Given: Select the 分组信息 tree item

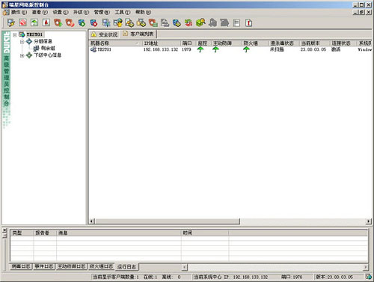Looking at the screenshot, I should pos(43,41).
